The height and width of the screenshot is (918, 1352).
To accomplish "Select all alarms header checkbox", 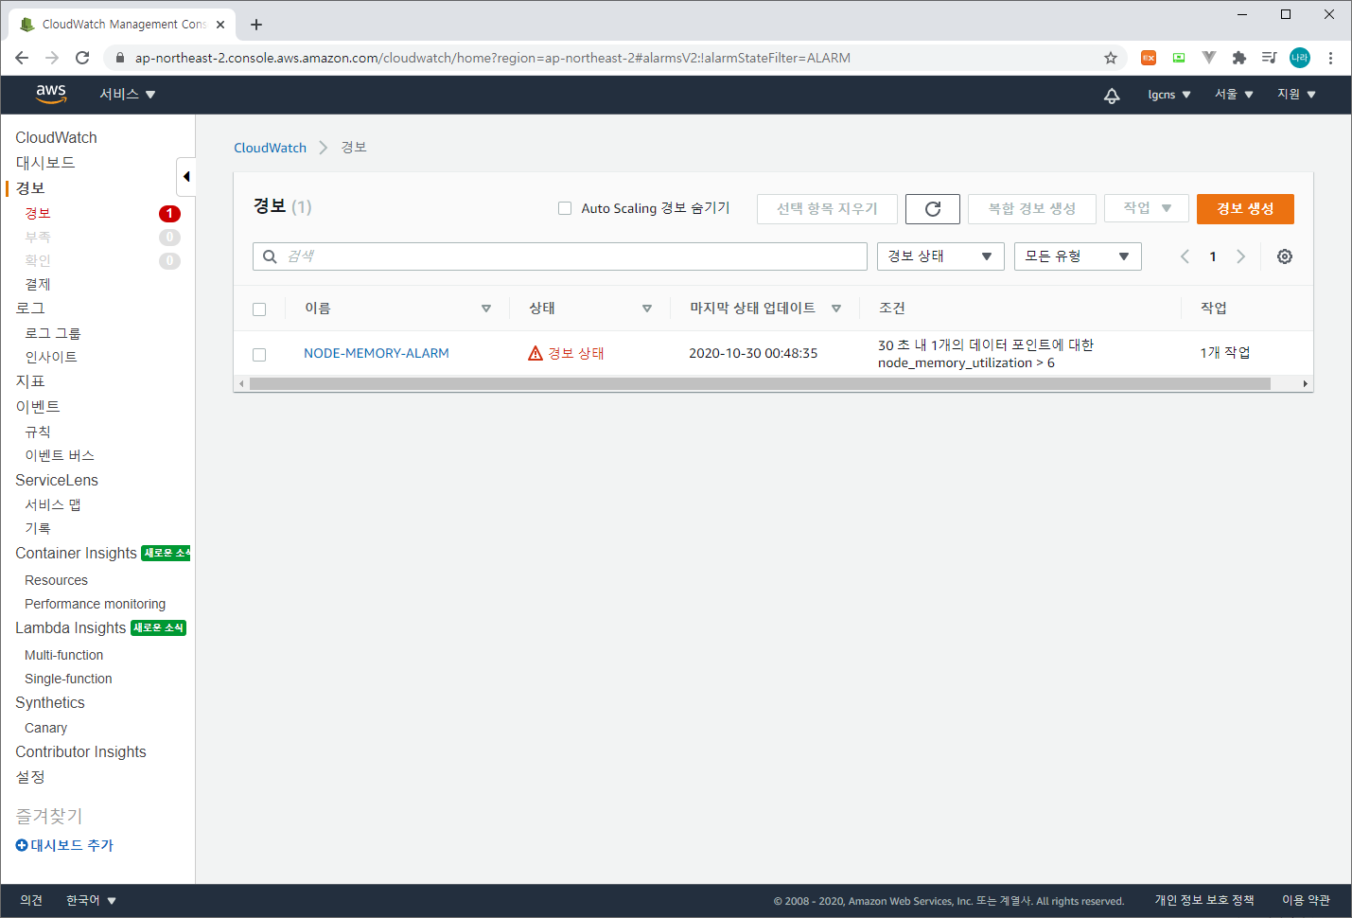I will pyautogui.click(x=259, y=309).
